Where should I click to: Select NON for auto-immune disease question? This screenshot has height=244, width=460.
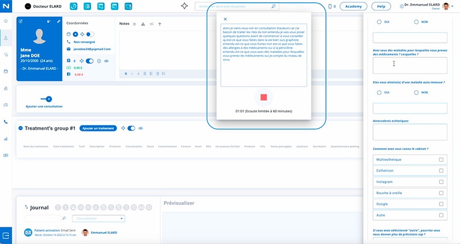click(x=416, y=92)
